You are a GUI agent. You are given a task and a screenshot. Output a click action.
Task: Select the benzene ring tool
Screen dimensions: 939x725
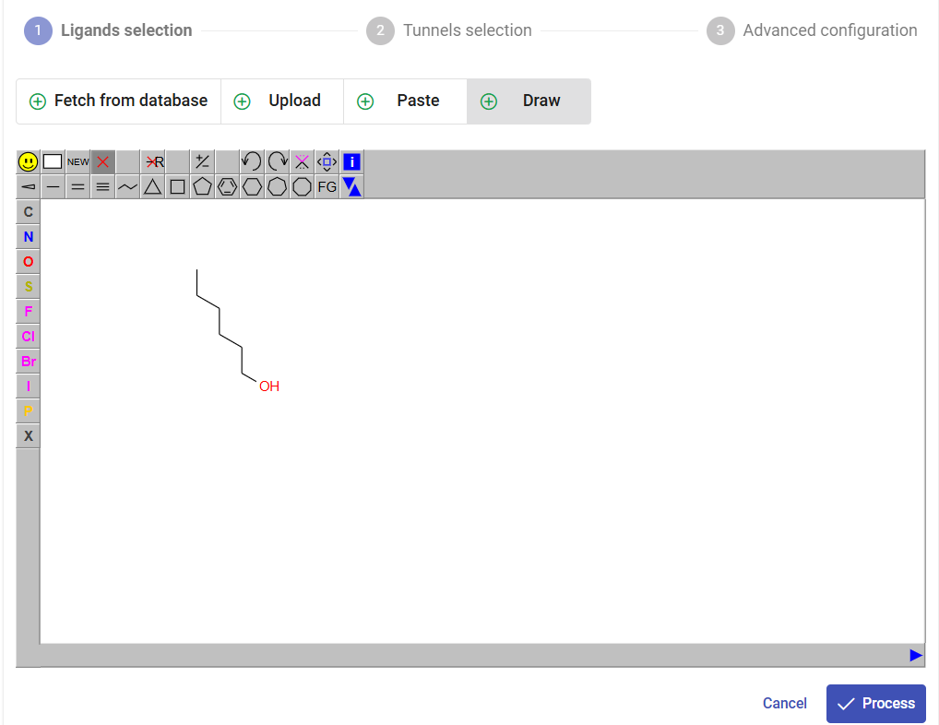click(227, 186)
